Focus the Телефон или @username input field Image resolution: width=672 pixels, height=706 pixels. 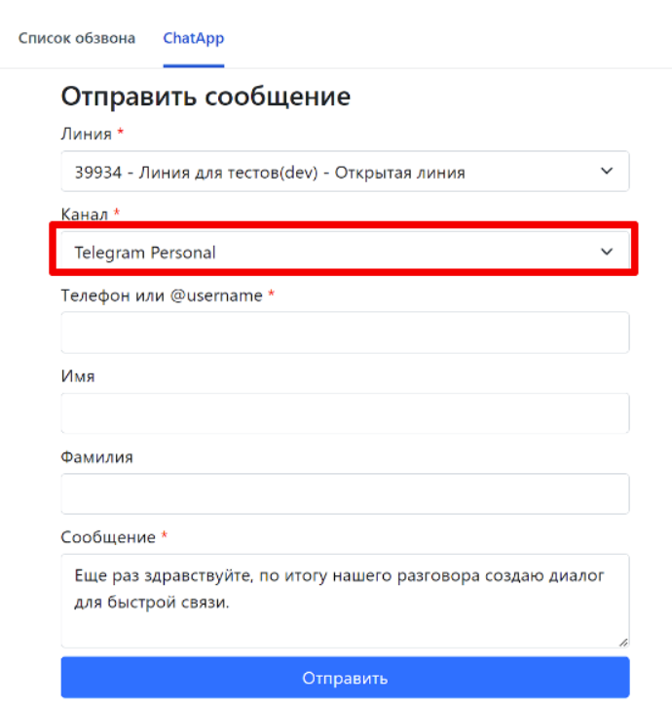(345, 333)
